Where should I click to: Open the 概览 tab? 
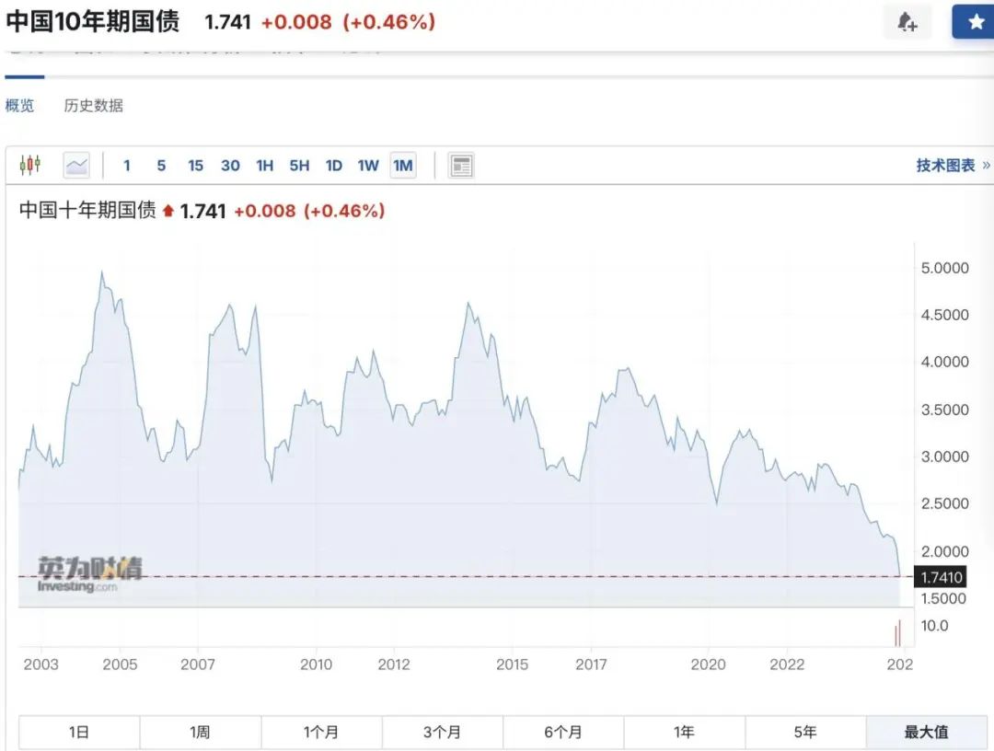19,105
